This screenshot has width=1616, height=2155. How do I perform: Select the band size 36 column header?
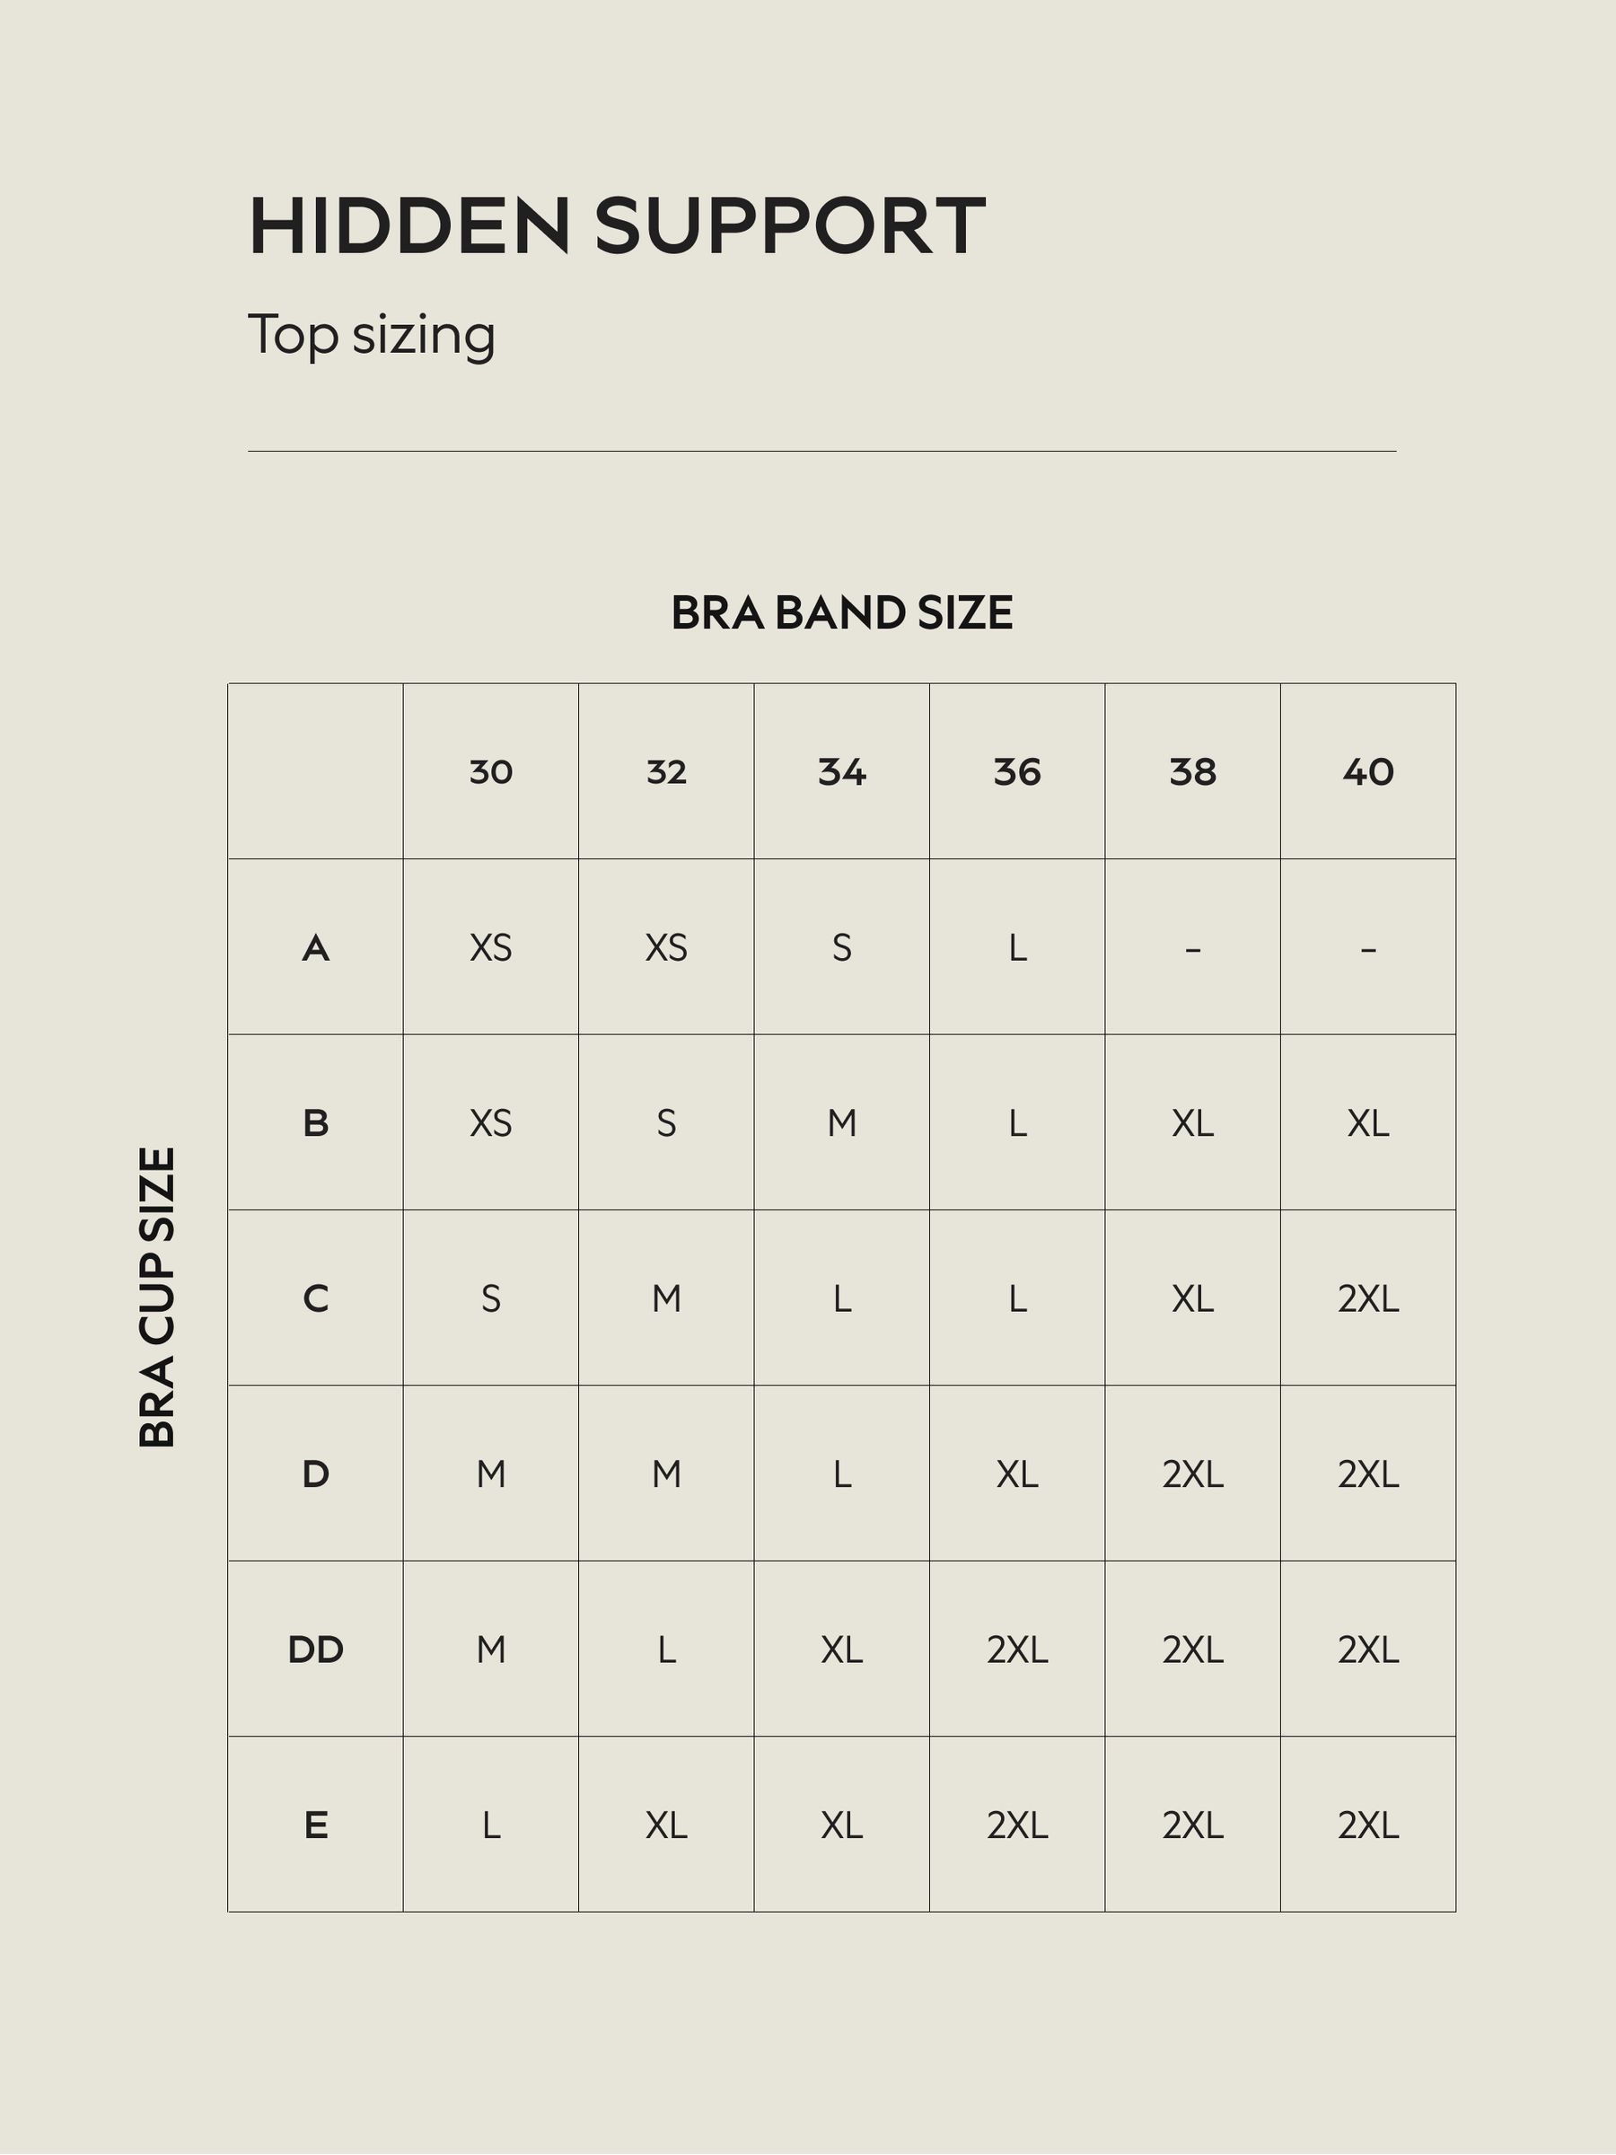coord(1017,771)
